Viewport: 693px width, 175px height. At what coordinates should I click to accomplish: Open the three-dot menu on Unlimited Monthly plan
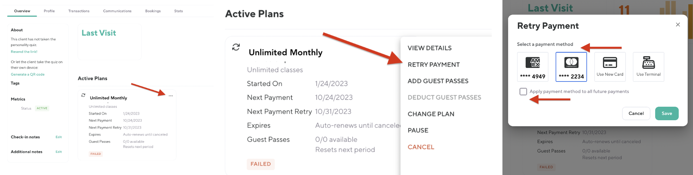(171, 96)
